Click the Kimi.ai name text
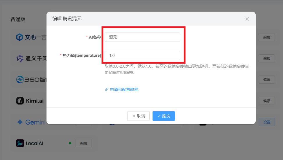 pos(35,101)
